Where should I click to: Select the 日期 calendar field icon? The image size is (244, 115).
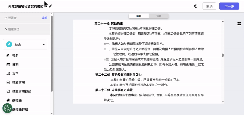click(8, 64)
